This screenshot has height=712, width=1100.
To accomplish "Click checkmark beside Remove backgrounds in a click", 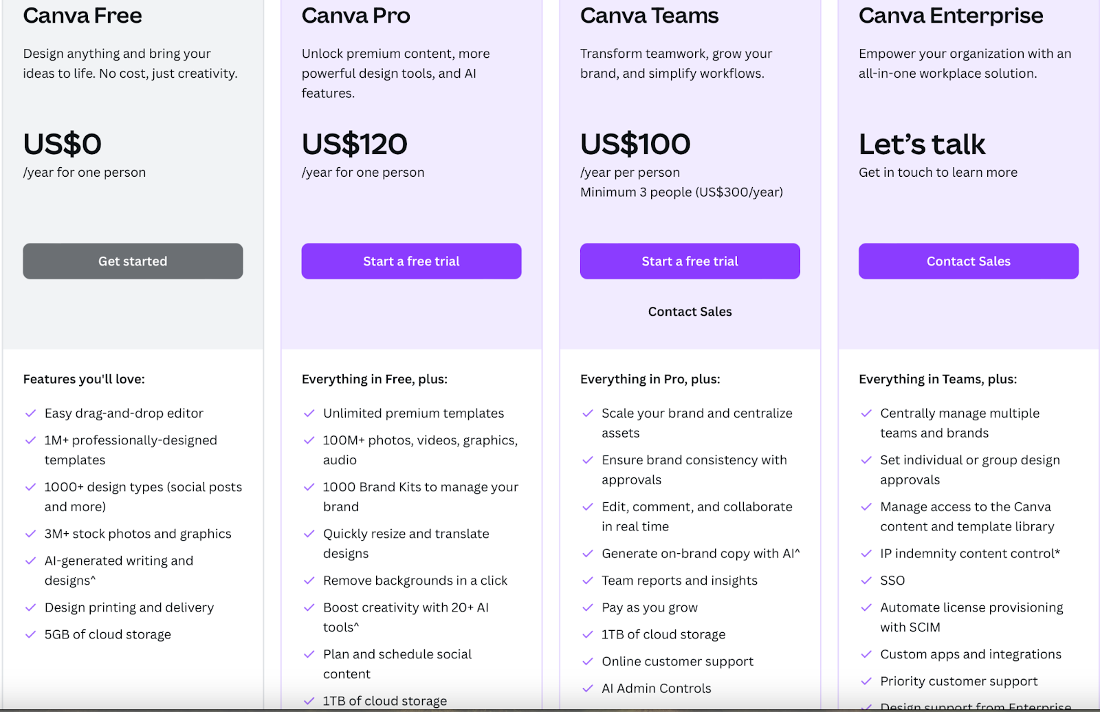I will [309, 581].
